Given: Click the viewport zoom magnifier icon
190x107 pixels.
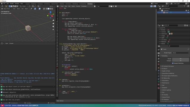Looking at the screenshot, I should click(53, 21).
